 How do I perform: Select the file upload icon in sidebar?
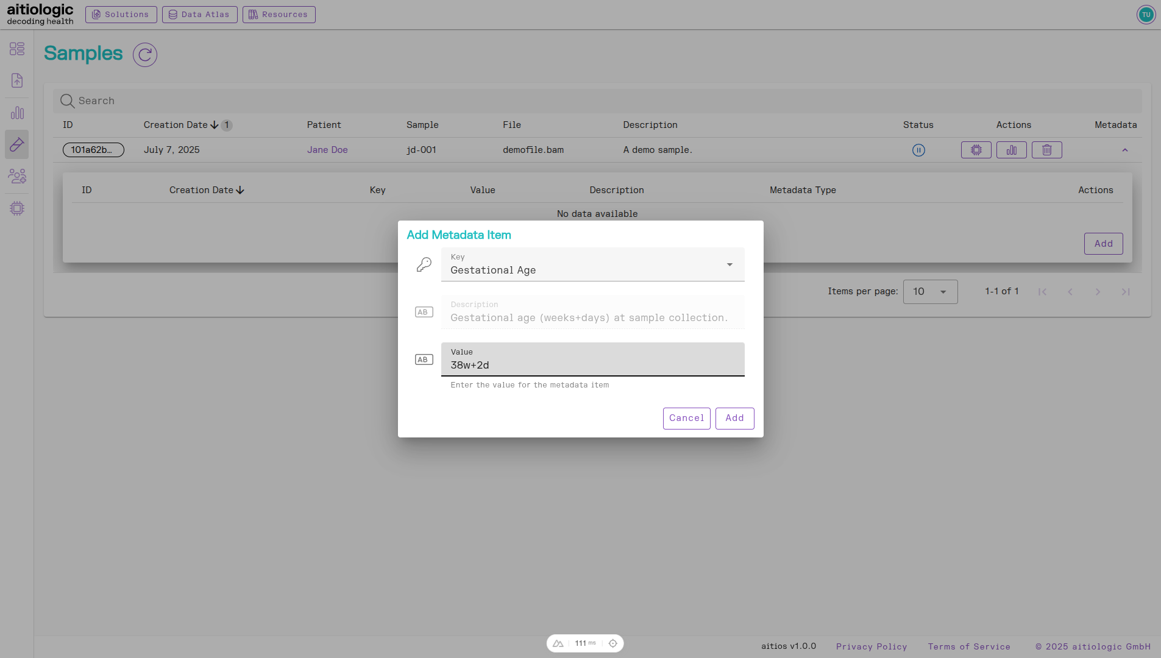tap(16, 80)
